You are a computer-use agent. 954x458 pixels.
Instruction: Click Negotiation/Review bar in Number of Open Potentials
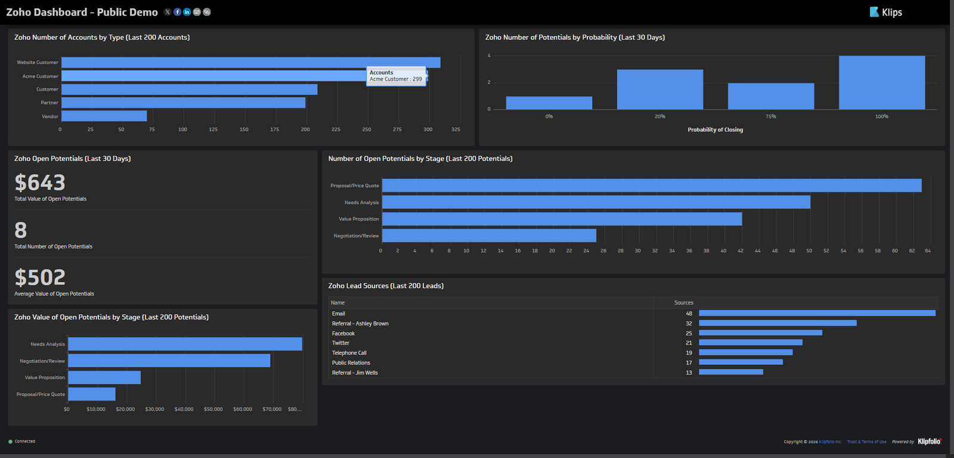tap(489, 236)
